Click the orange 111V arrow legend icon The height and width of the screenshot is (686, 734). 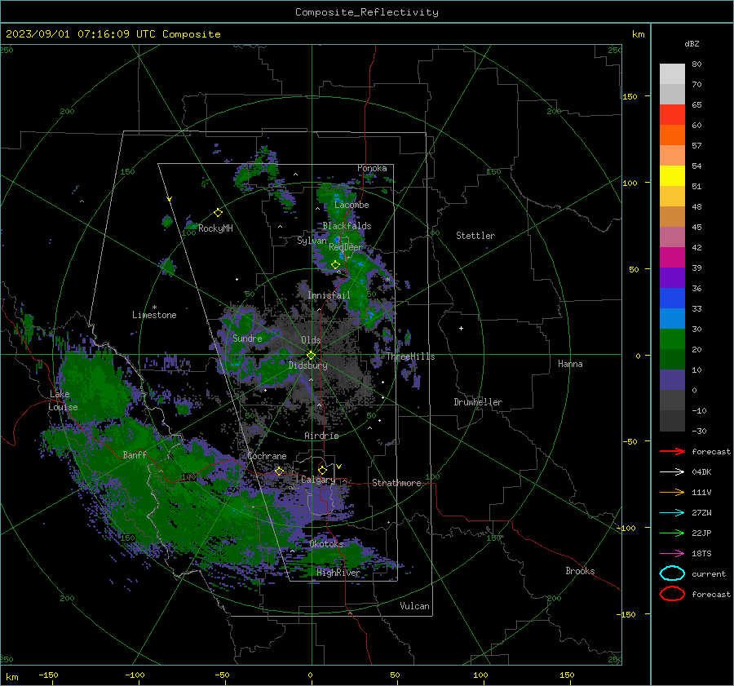(672, 492)
